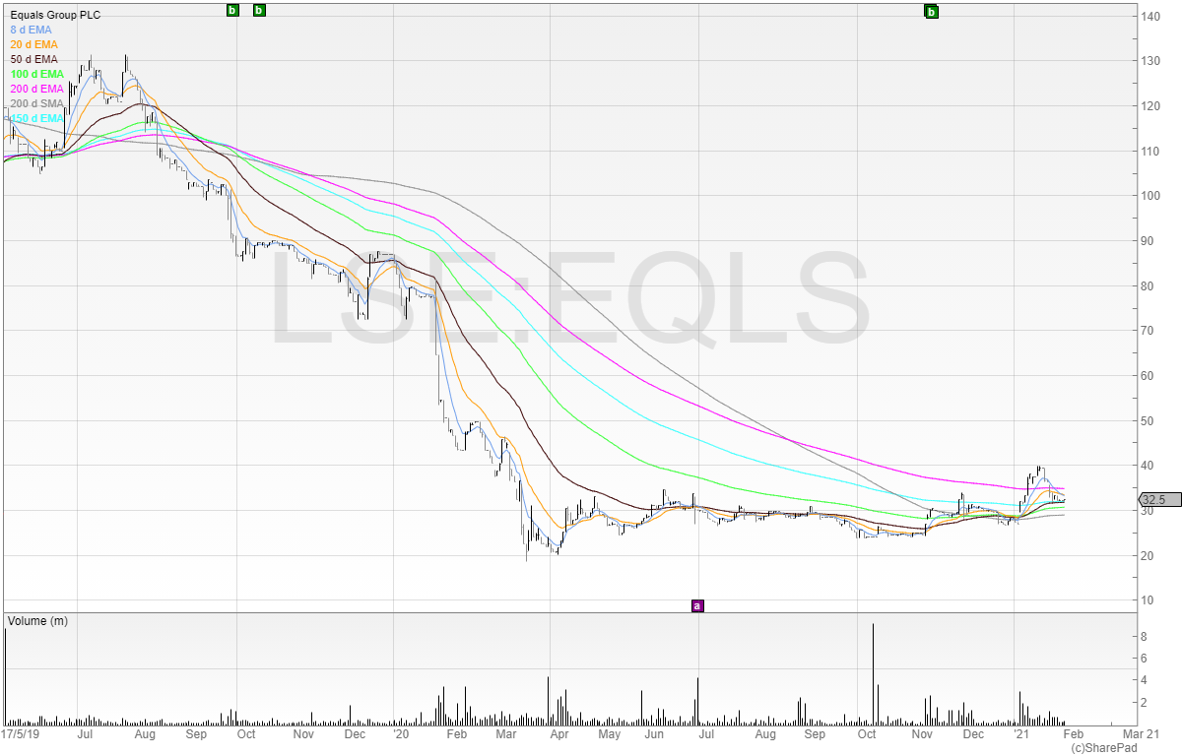Click the 60 price axis label

(1149, 375)
